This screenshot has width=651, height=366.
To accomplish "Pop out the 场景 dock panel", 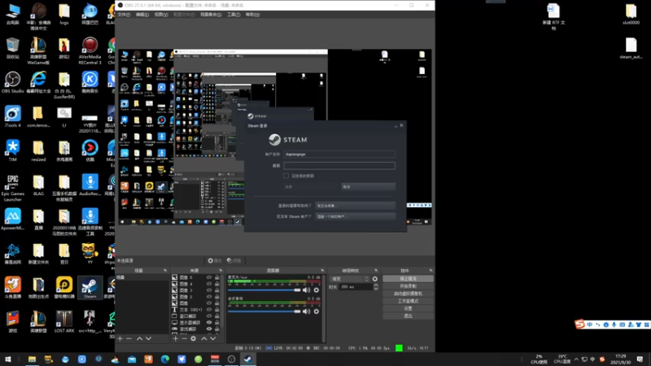I will click(x=165, y=271).
